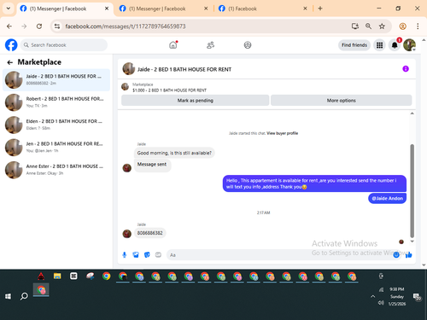Open More options for the listing
This screenshot has width=427, height=320.
pyautogui.click(x=341, y=101)
